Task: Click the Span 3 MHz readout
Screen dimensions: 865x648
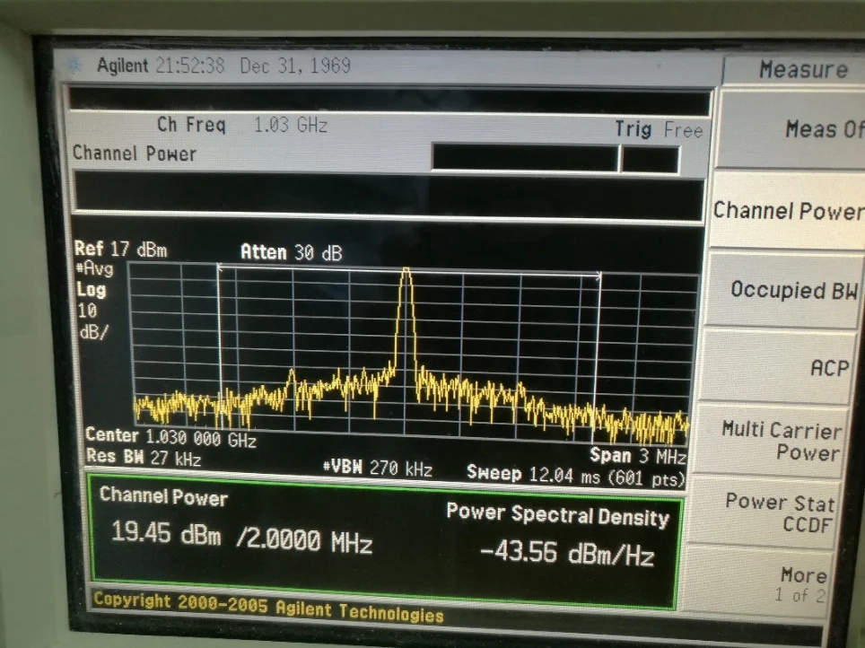Action: point(638,455)
